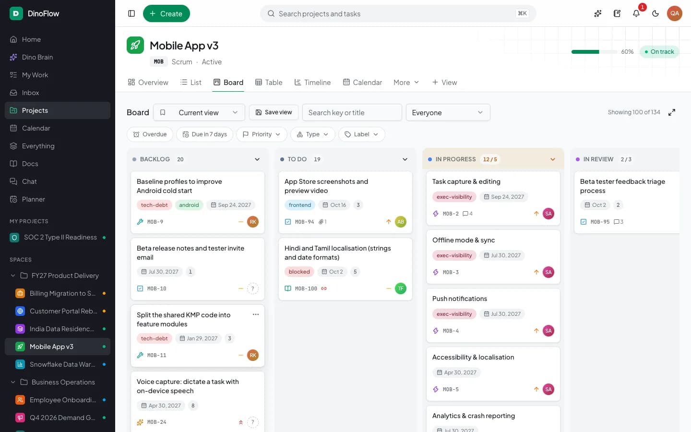Toggle the Due in 7 days filter
This screenshot has height=432, width=691.
(204, 134)
